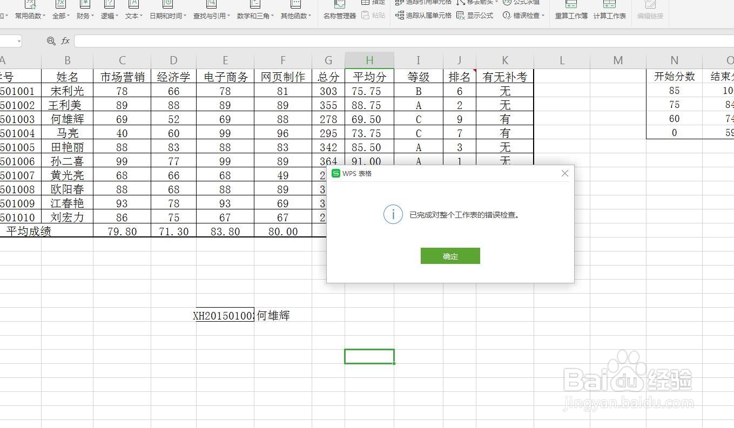This screenshot has width=734, height=428.
Task: Click 计算工作表 calculate sheet
Action: 609,10
